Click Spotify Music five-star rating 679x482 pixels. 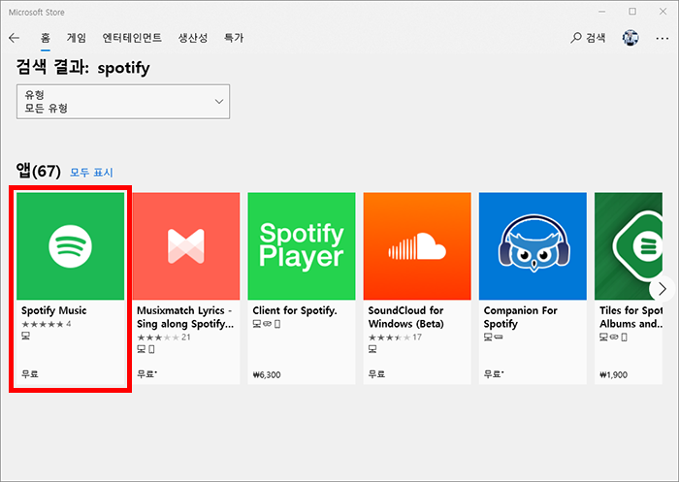coord(47,324)
